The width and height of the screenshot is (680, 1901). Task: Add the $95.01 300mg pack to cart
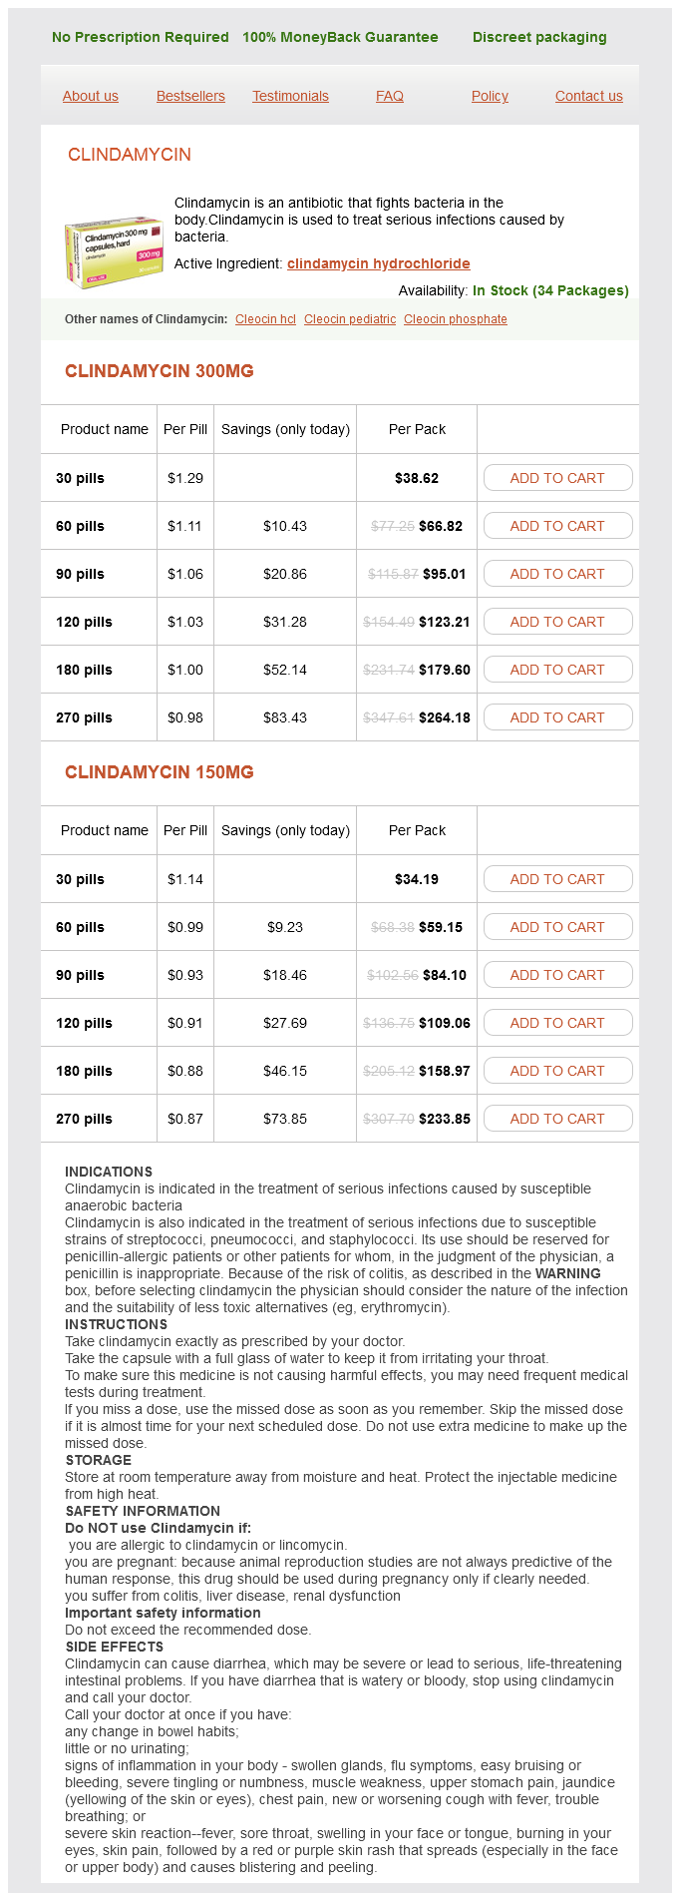pos(557,574)
